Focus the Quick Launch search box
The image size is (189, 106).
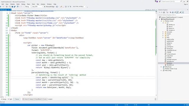pyautogui.click(x=172, y=1)
